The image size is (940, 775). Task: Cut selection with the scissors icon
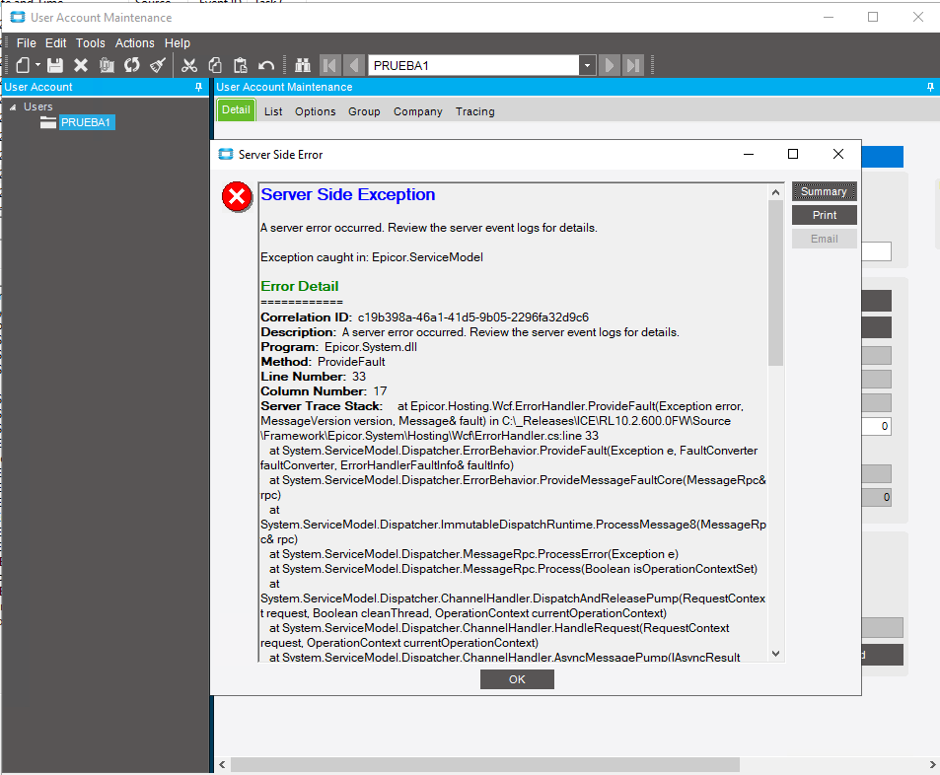[x=189, y=65]
